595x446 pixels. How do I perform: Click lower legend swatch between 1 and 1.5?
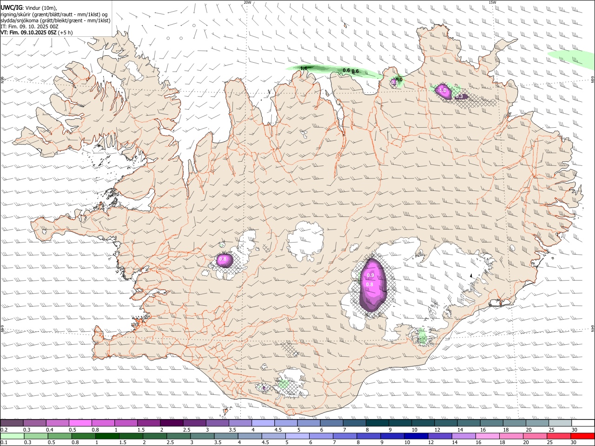click(x=107, y=436)
